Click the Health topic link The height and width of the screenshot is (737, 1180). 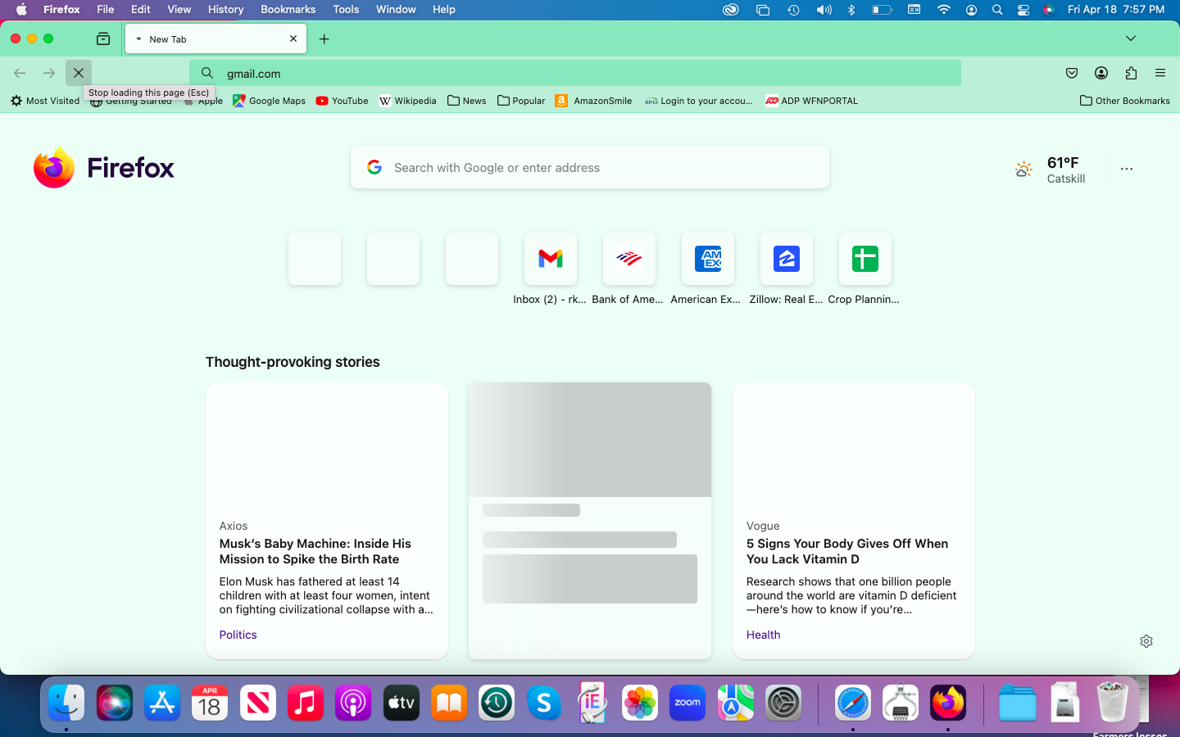764,635
